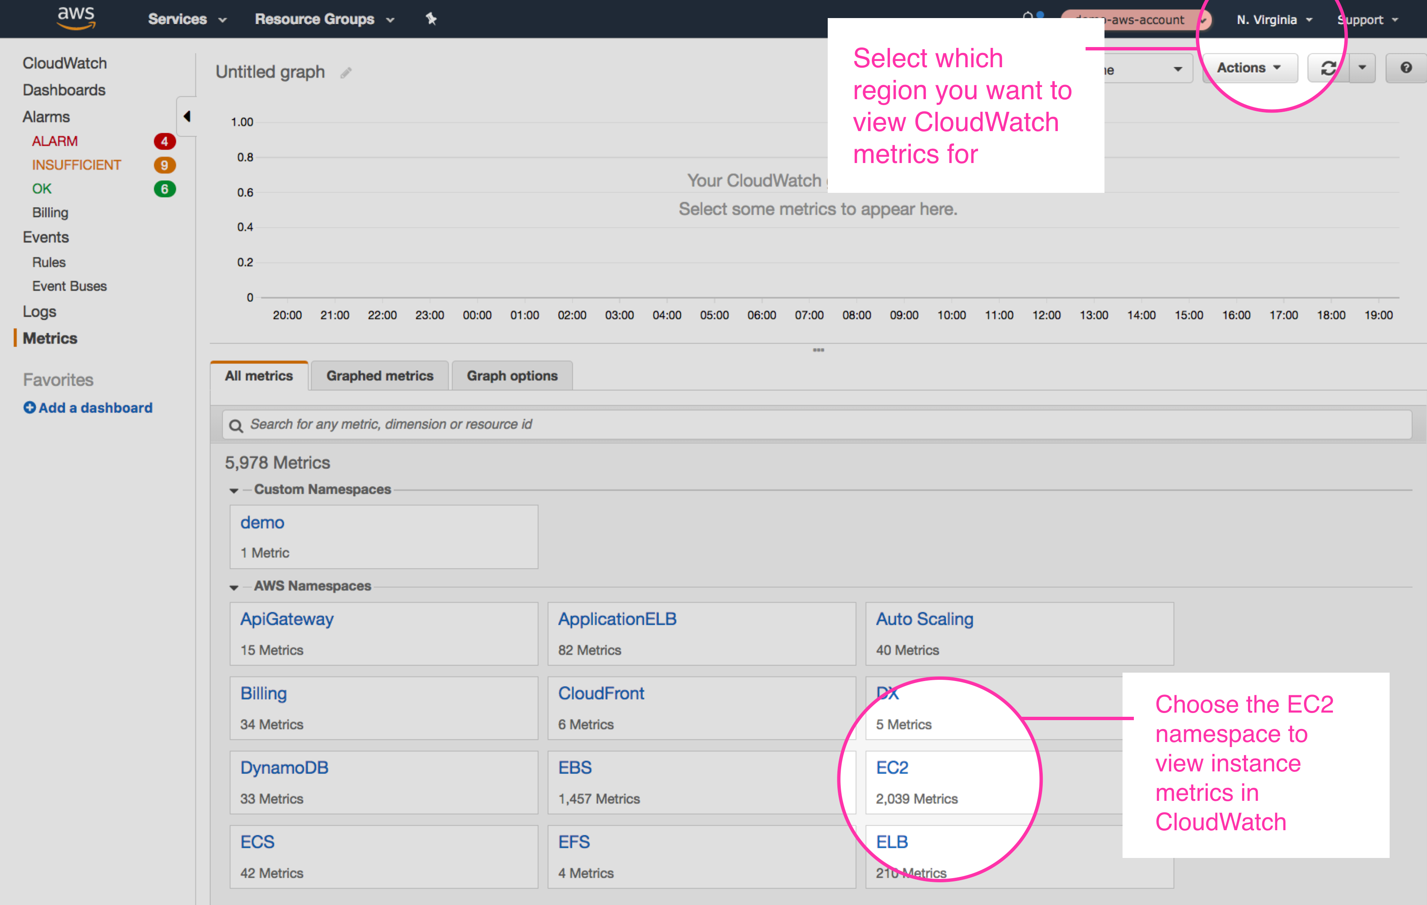The image size is (1427, 905).
Task: Collapse the AWS Namespaces section
Action: click(234, 587)
